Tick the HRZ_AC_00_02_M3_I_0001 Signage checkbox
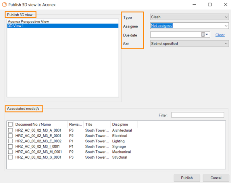Viewport: 231px width, 183px height. [10, 147]
